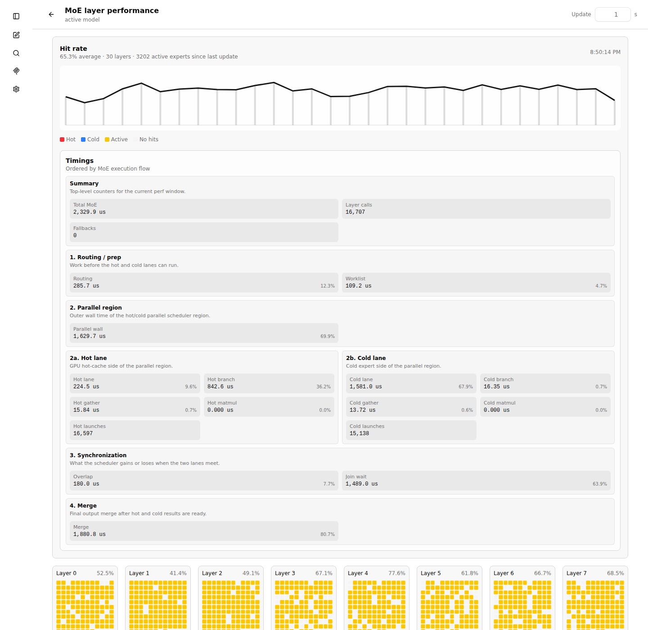Select the Merge 1,880.8 us card
The image size is (648, 630).
click(x=204, y=531)
